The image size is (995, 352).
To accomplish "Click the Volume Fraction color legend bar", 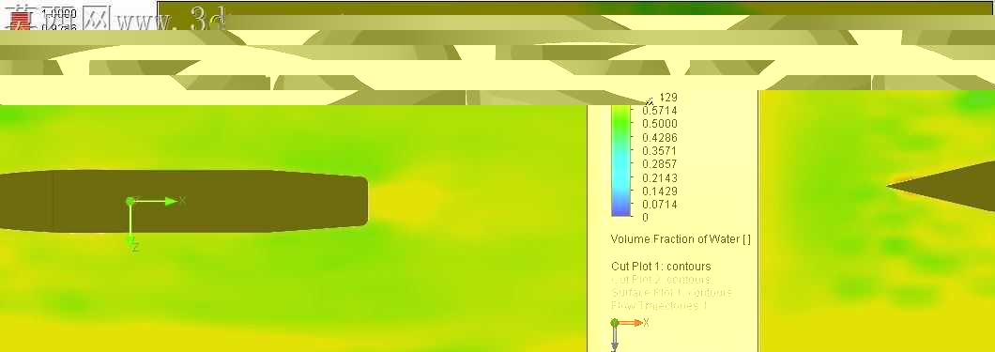I will pos(620,161).
